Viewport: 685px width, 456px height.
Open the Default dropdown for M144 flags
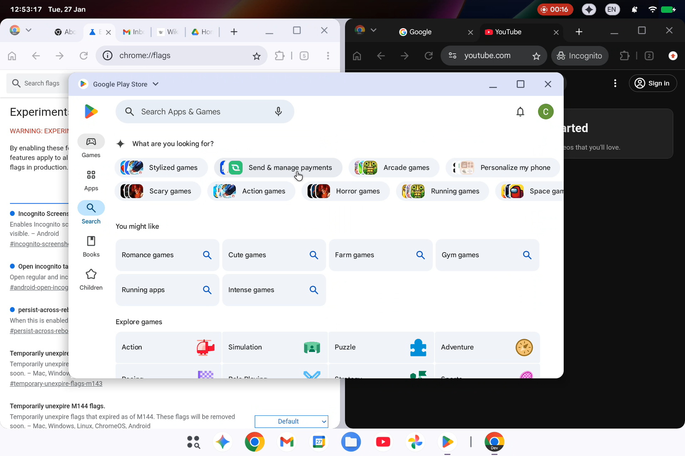click(291, 421)
